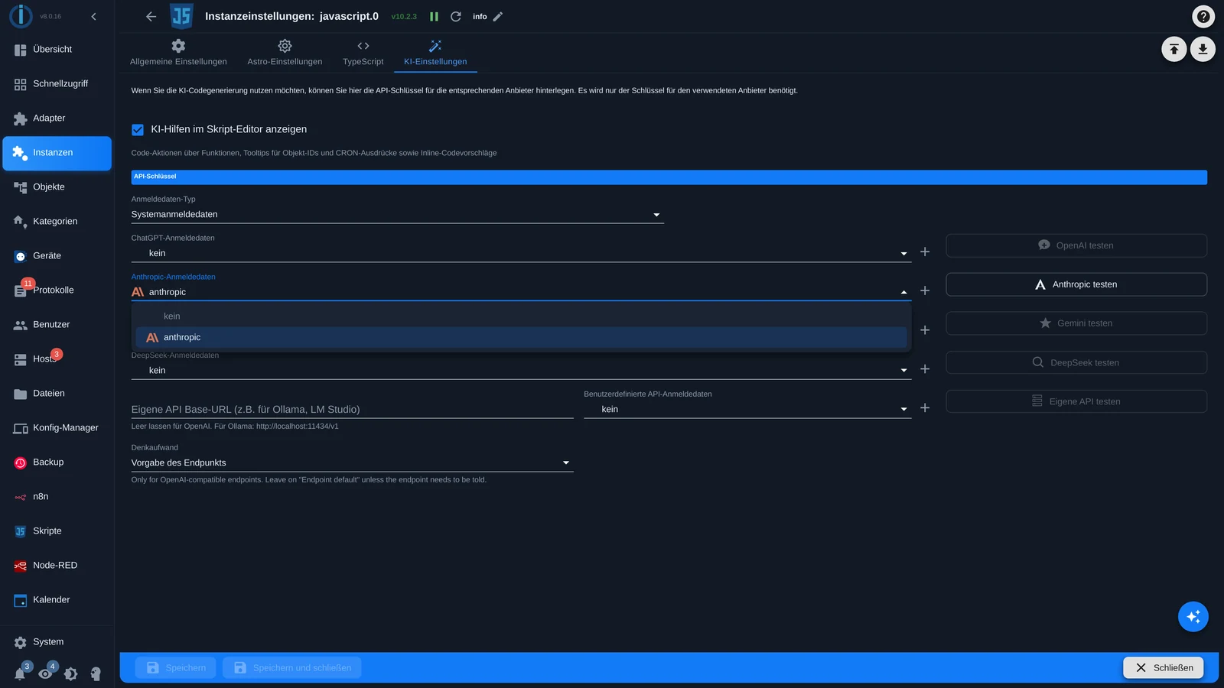Open the Anmeldedaten-Typ dropdown

(x=397, y=215)
